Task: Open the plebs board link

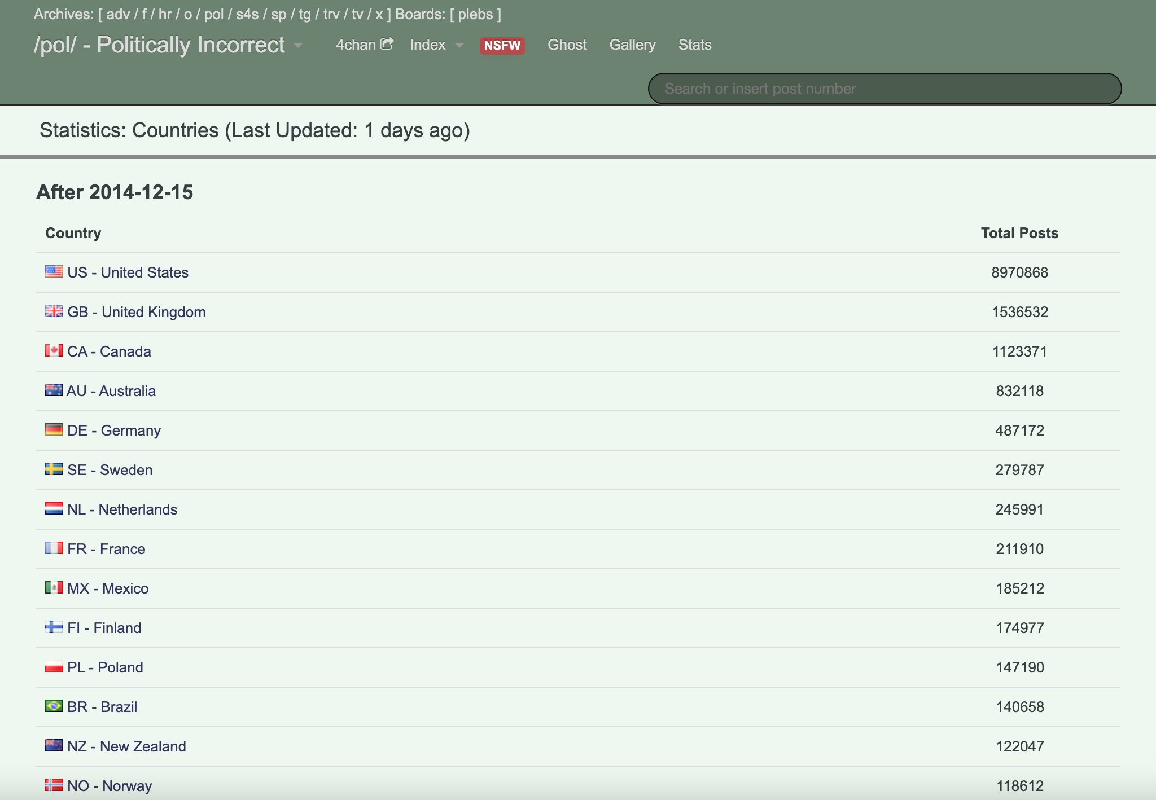Action: (475, 14)
